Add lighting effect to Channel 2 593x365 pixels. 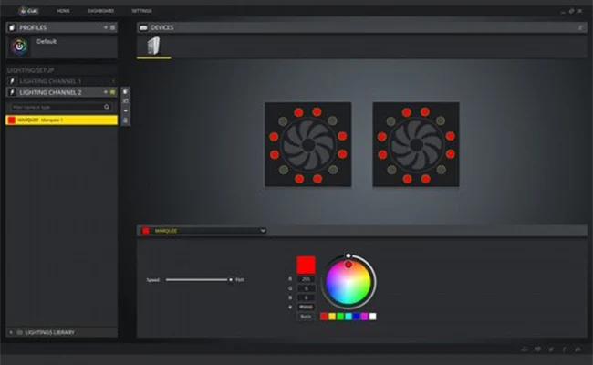click(106, 92)
